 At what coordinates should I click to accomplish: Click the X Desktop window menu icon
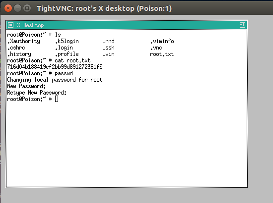[10, 25]
